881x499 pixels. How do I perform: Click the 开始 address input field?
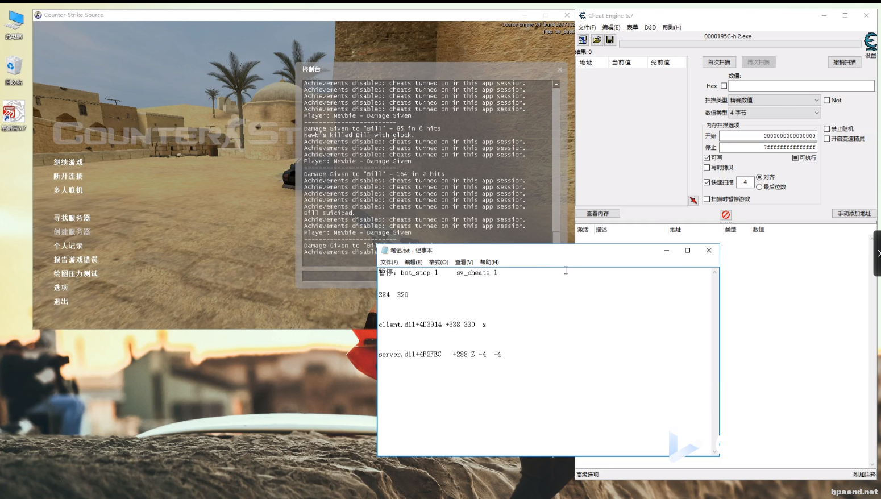pyautogui.click(x=768, y=136)
